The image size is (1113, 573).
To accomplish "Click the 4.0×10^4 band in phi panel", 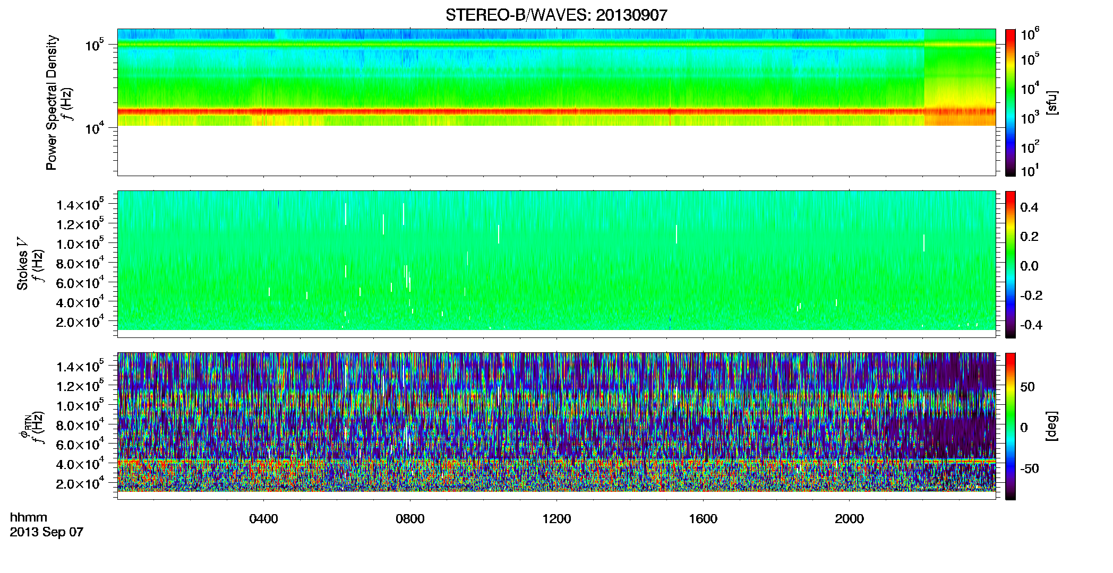I will 556,461.
